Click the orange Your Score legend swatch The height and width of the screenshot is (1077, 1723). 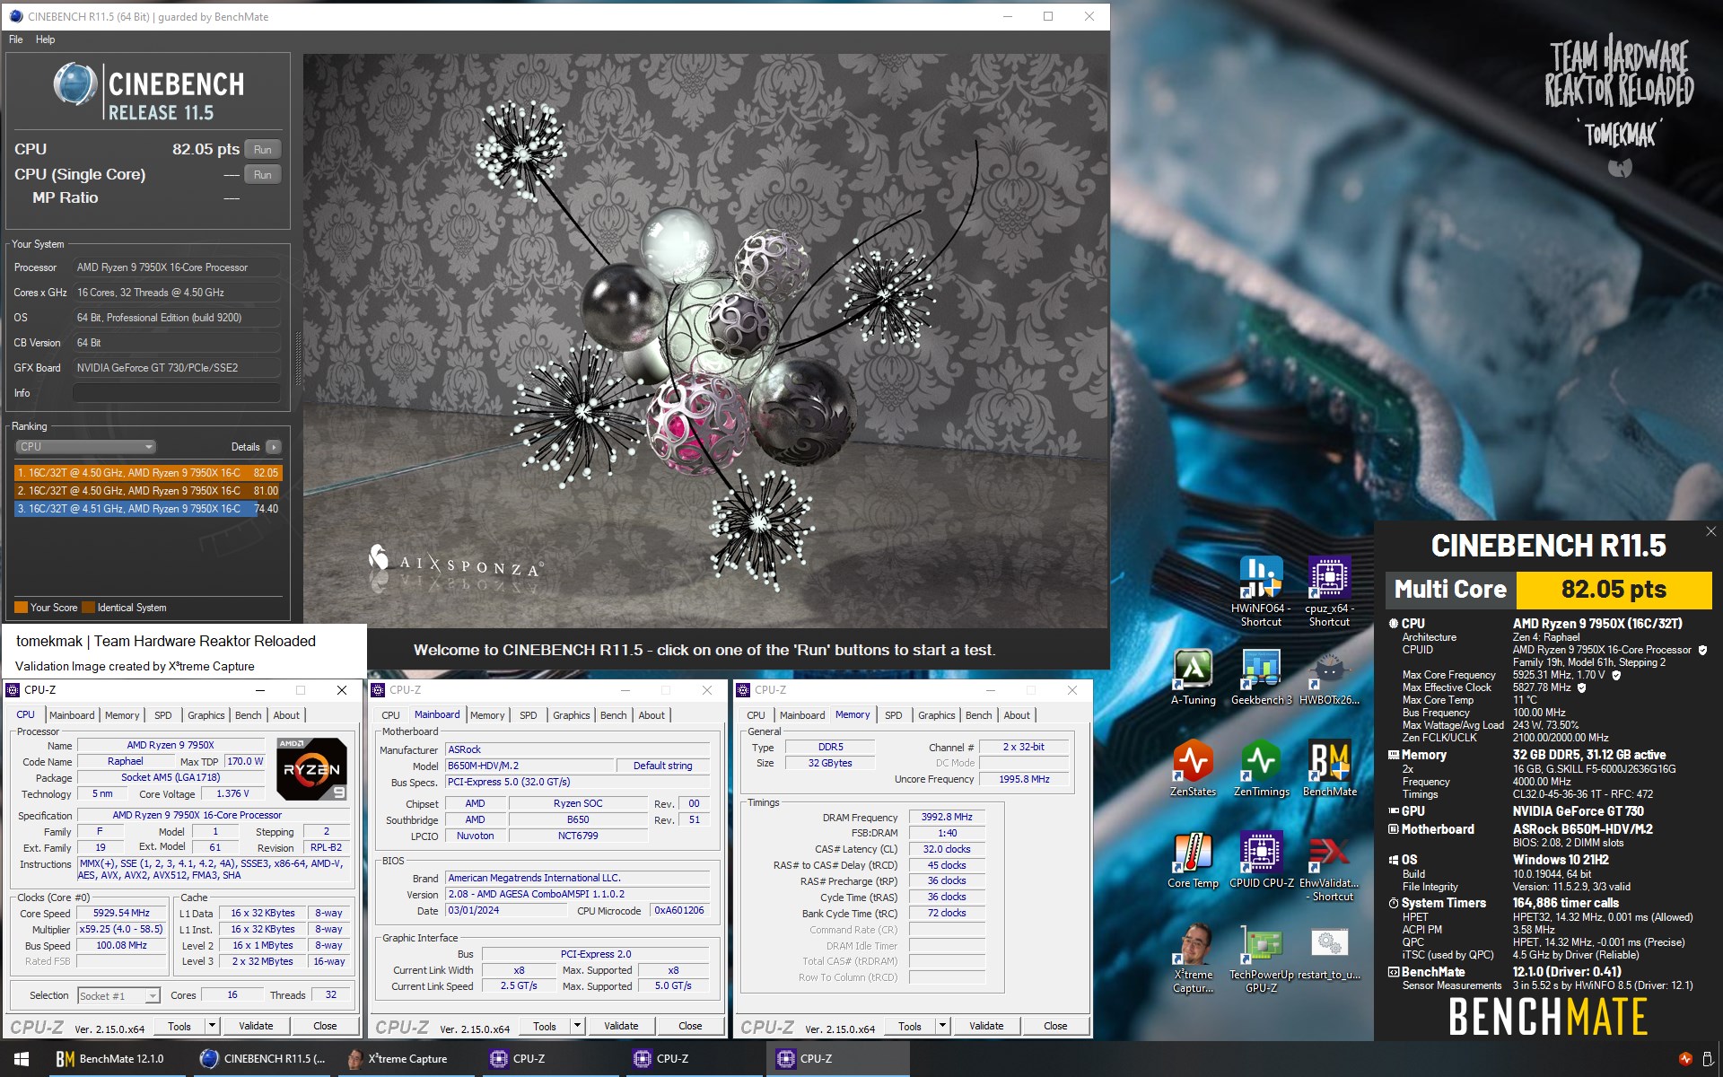(x=21, y=608)
